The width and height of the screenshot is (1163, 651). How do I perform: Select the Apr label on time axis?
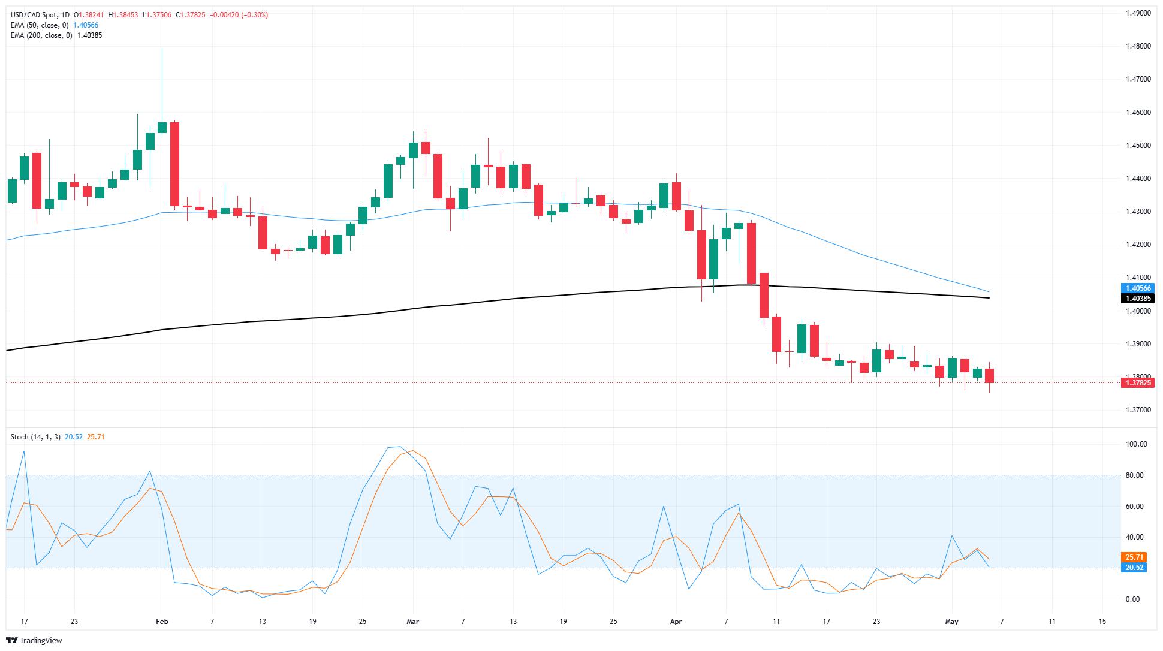(676, 622)
